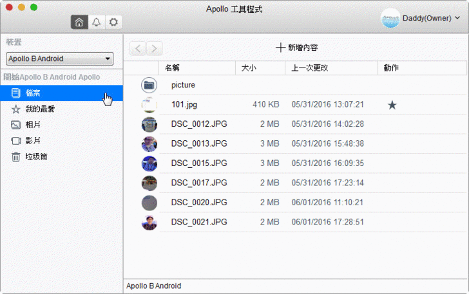Open notifications bell icon
The width and height of the screenshot is (469, 294).
pyautogui.click(x=96, y=23)
